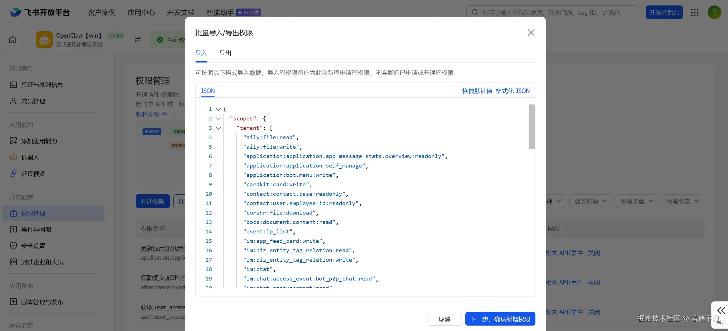The height and width of the screenshot is (331, 728).
Task: Open 安全设置 in the sidebar
Action: coord(33,246)
